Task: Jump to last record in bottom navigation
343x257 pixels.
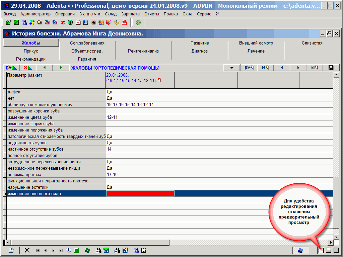Action: 61,250
